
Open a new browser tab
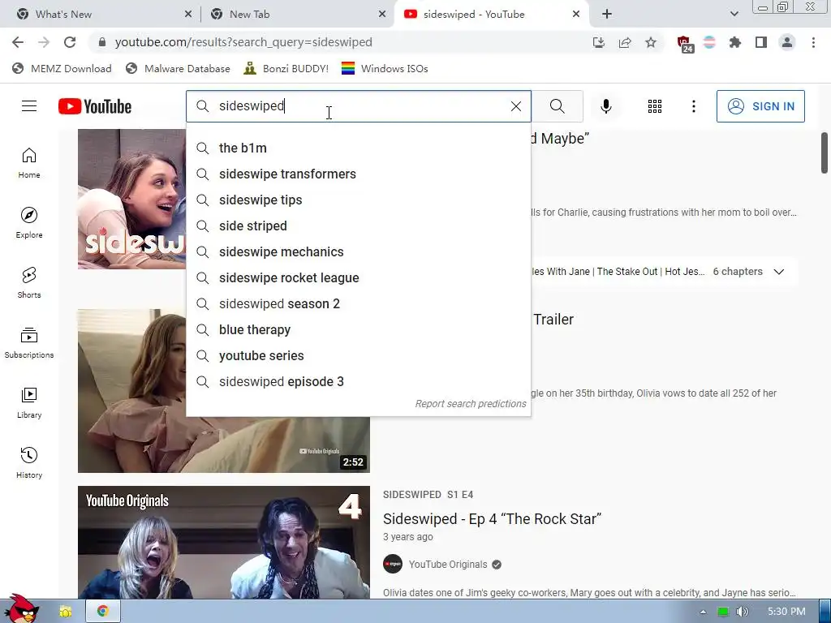[607, 15]
